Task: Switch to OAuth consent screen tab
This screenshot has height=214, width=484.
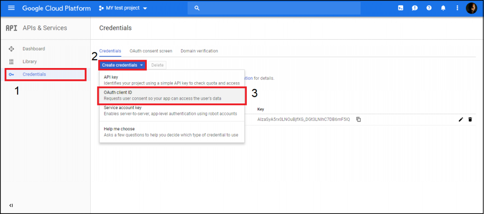Action: (x=151, y=51)
